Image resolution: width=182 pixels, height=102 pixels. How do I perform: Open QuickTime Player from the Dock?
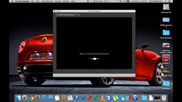[135, 98]
